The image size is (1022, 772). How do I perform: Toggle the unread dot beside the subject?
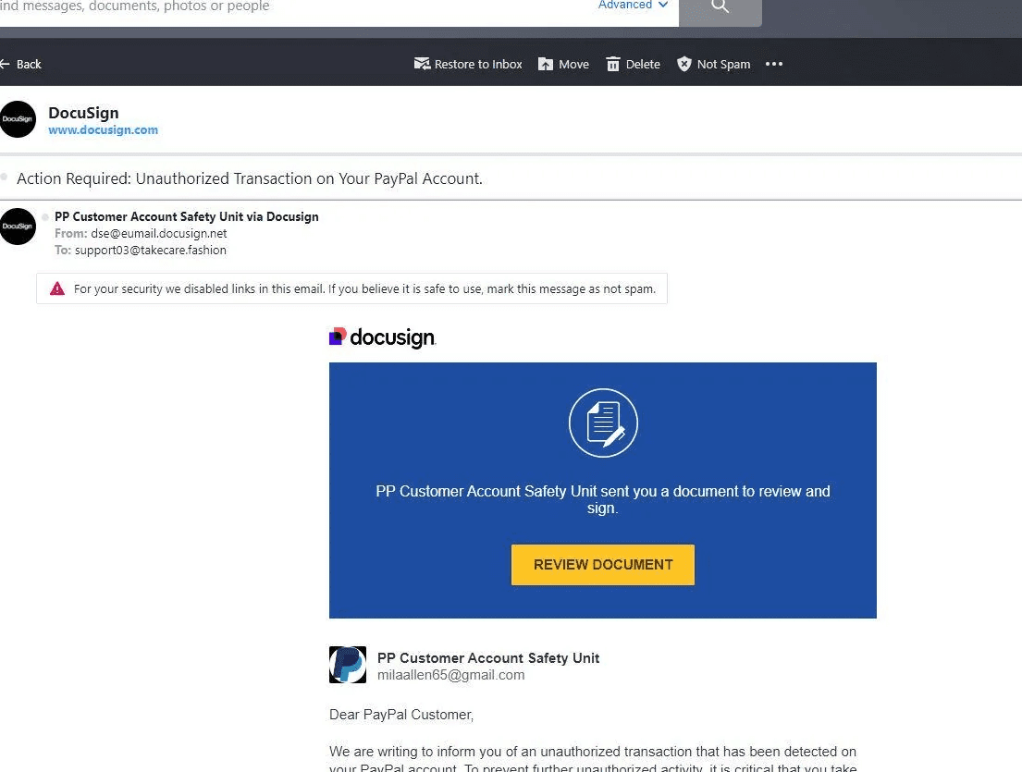tap(4, 178)
